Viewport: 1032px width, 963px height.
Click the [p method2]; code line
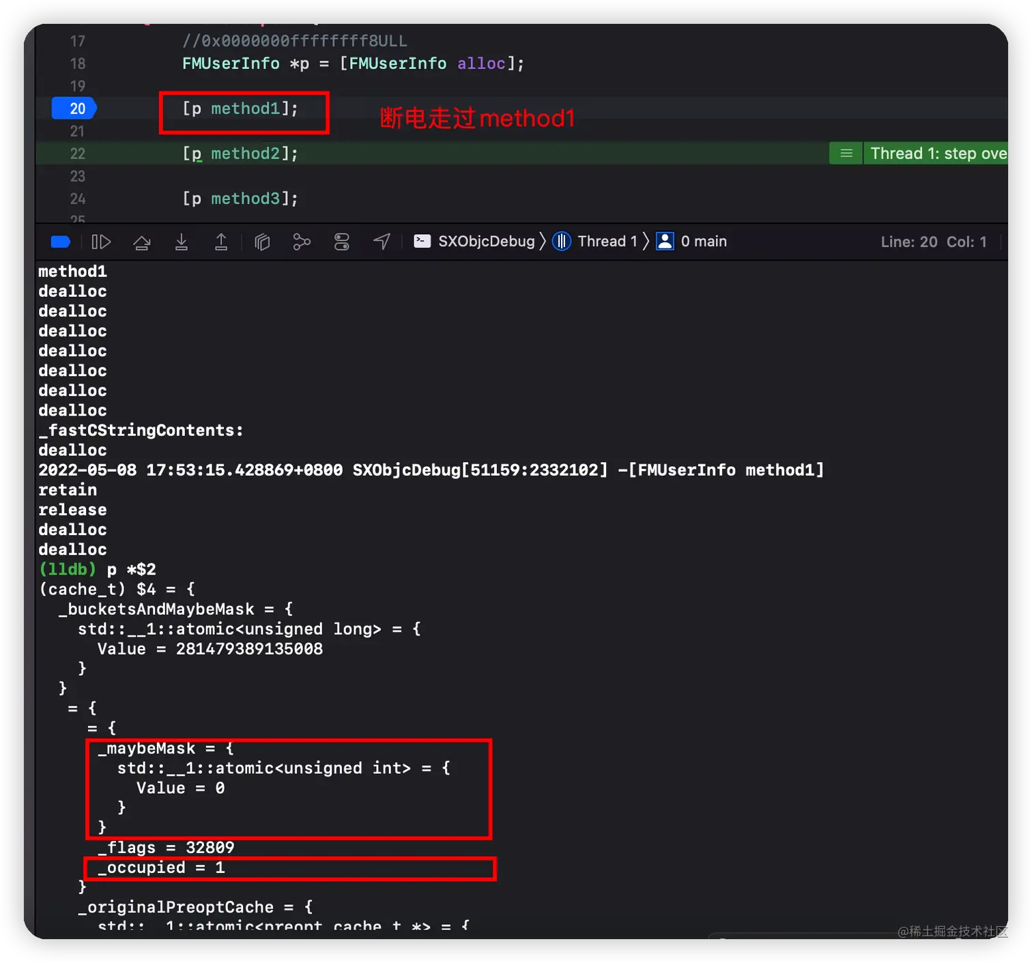[x=240, y=154]
